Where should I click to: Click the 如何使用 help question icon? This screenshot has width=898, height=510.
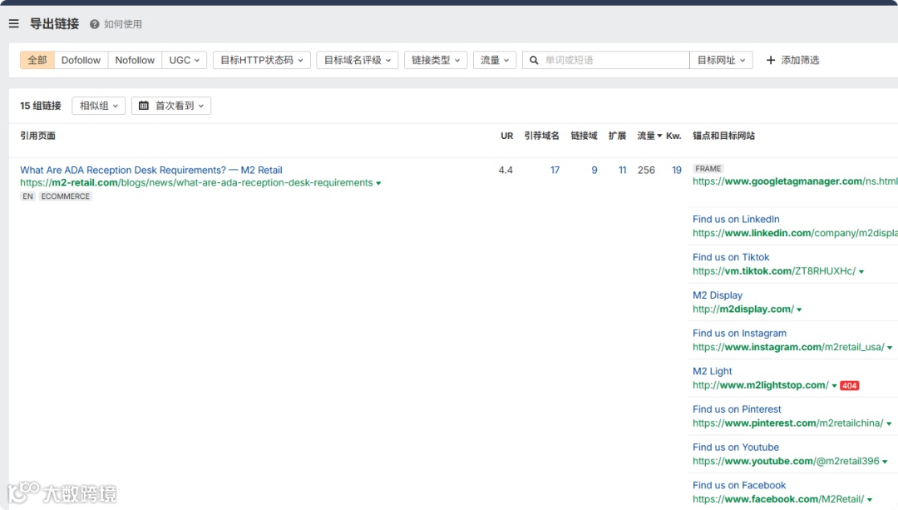[x=95, y=24]
